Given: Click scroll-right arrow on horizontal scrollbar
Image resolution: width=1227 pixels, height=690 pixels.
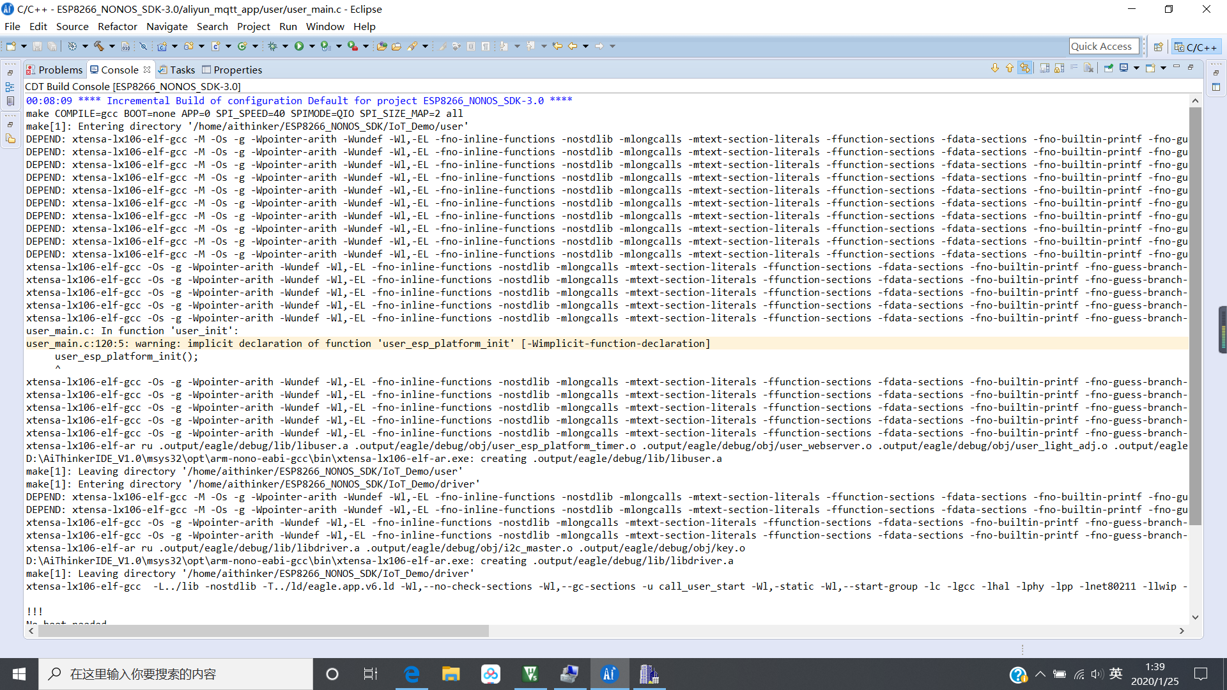Looking at the screenshot, I should click(1182, 631).
